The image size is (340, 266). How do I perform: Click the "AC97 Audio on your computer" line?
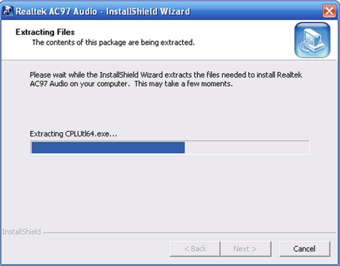click(131, 84)
